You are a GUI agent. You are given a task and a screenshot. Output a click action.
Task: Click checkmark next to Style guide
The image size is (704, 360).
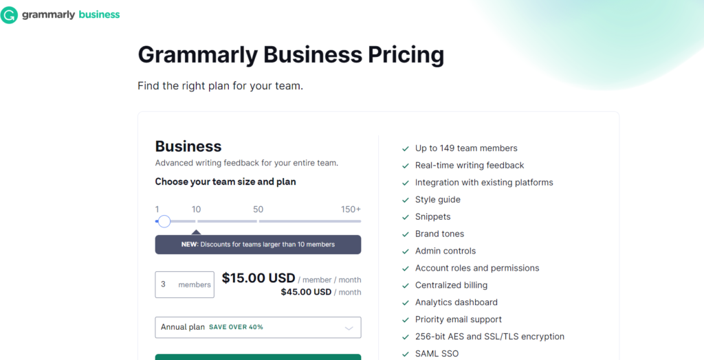[405, 200]
